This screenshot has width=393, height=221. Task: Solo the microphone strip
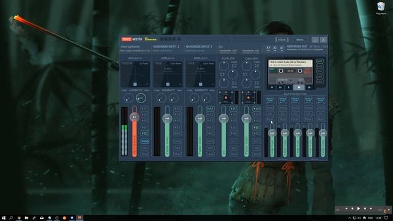point(145,148)
